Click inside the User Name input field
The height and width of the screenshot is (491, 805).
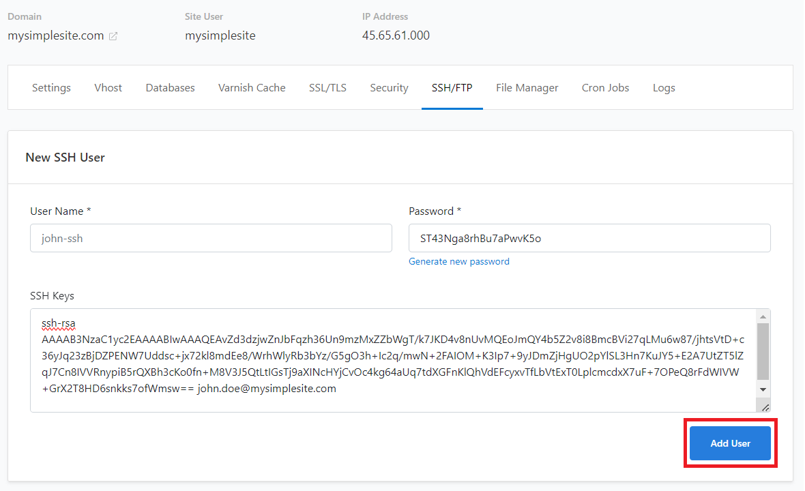coord(211,237)
